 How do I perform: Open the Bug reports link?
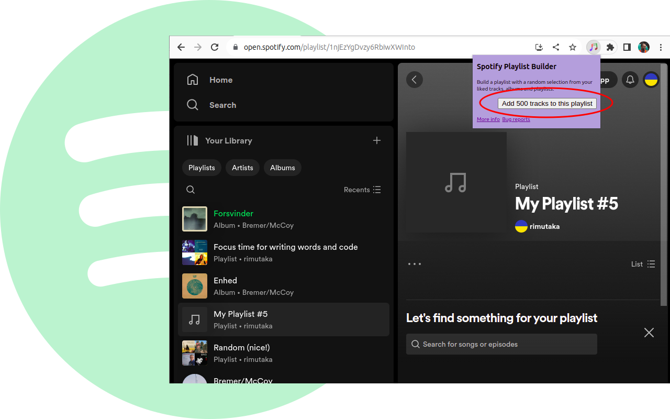[x=516, y=119]
